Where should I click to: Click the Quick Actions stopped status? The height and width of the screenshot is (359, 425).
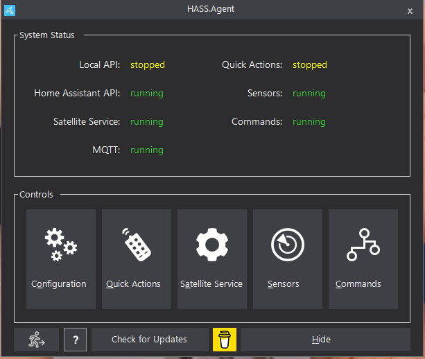309,65
